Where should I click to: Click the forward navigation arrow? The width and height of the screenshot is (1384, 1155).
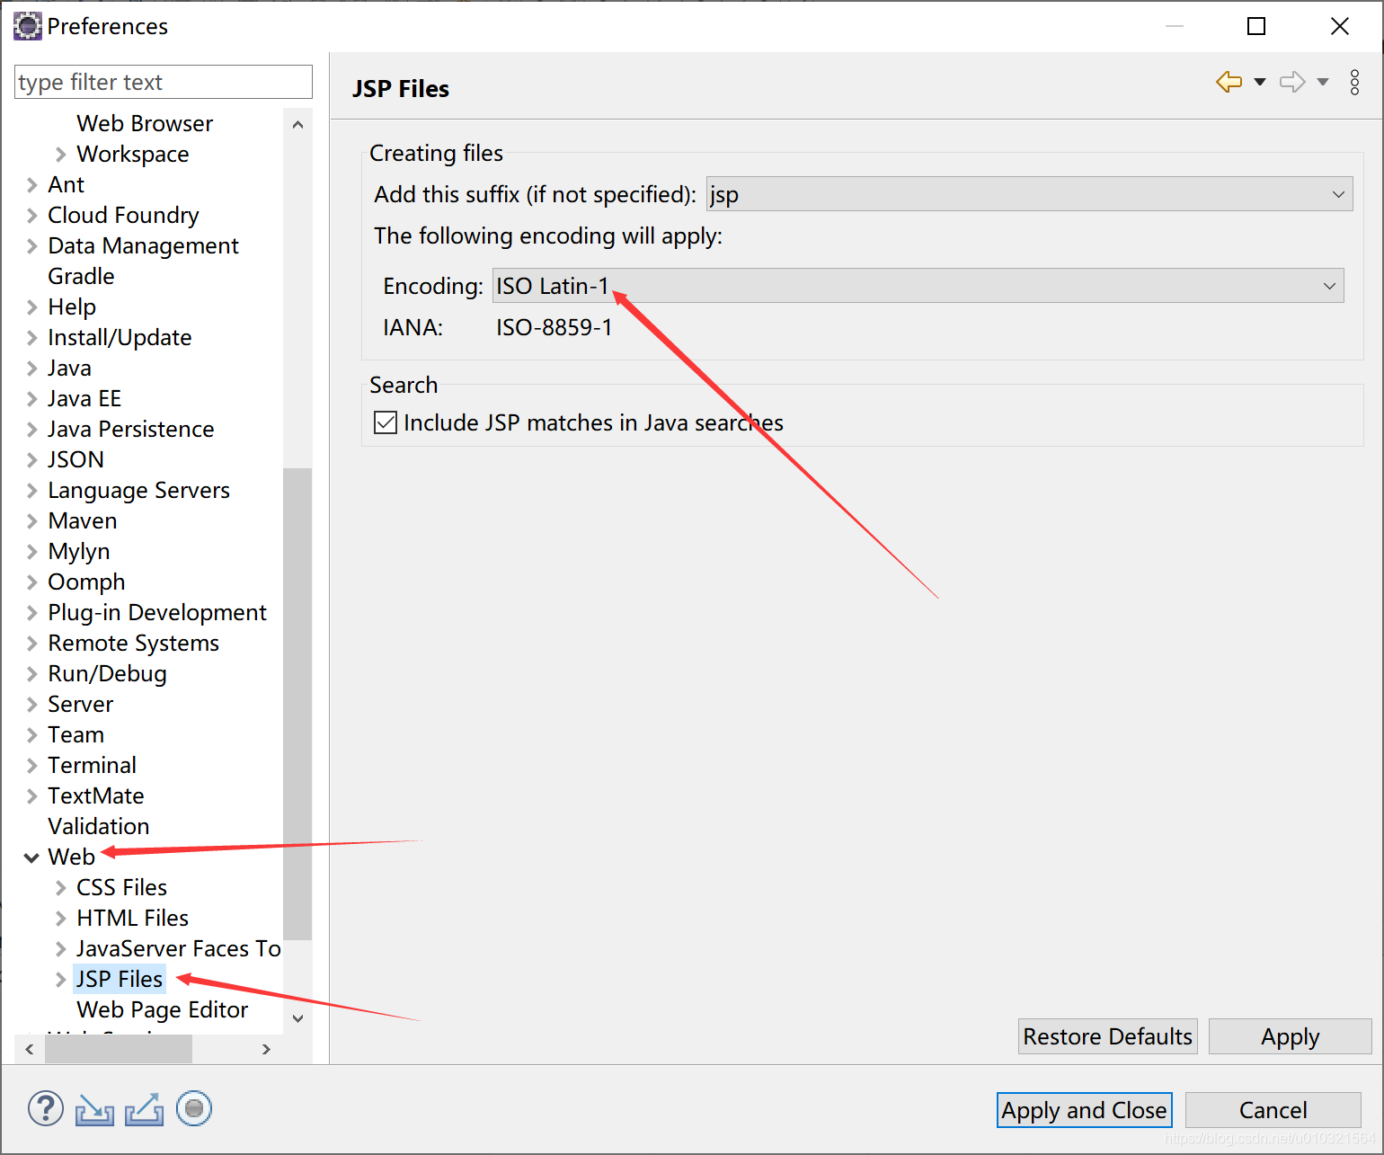tap(1291, 81)
